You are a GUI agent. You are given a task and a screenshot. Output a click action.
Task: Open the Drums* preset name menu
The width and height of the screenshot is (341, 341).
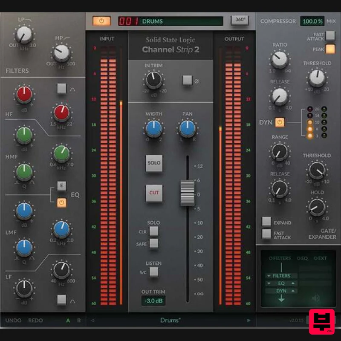click(x=170, y=320)
